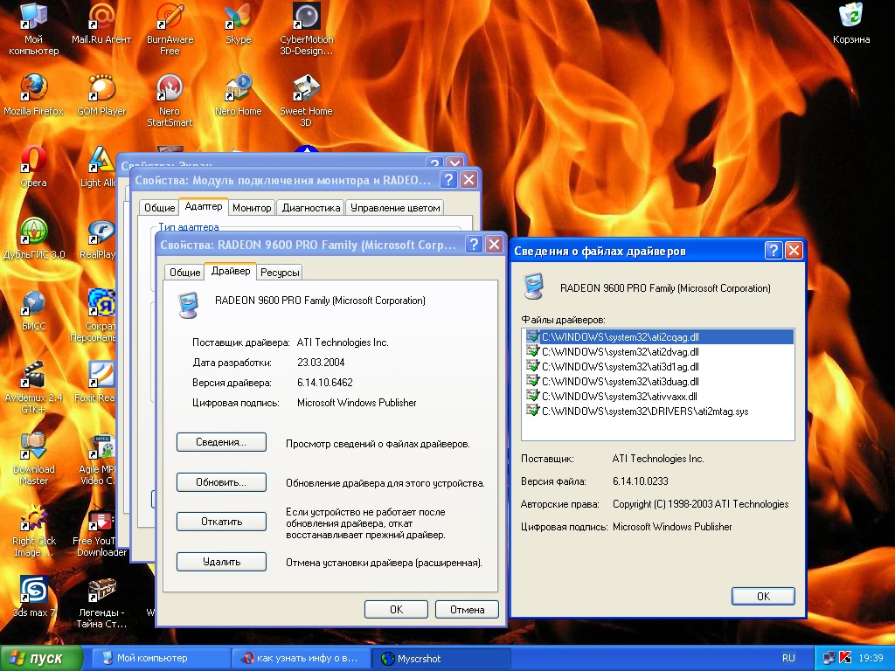Click OK in the driver file details window

tap(763, 596)
